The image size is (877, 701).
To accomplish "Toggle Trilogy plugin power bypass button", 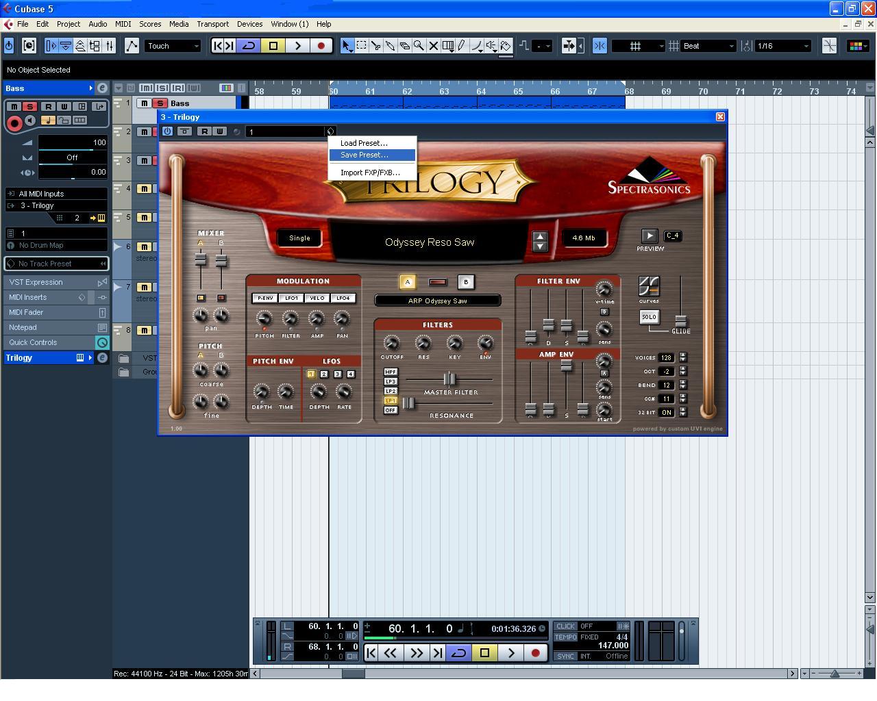I will tap(167, 131).
